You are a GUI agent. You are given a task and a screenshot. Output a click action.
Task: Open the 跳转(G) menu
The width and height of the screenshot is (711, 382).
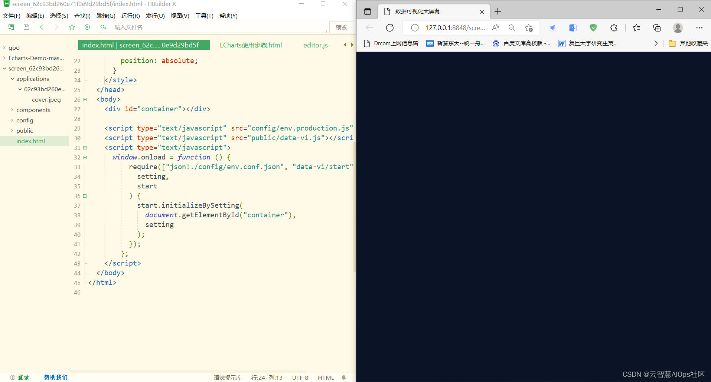[x=106, y=16]
